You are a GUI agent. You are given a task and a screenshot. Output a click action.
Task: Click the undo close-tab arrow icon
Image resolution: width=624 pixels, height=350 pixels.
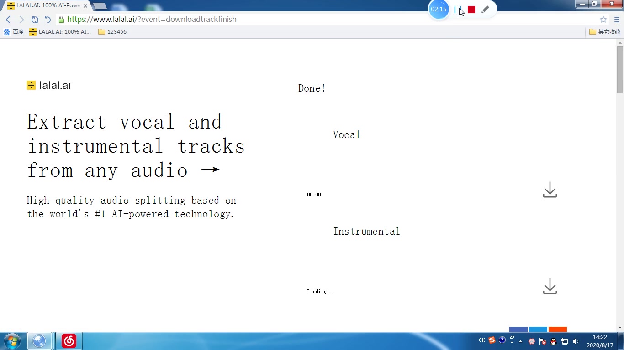click(x=48, y=19)
